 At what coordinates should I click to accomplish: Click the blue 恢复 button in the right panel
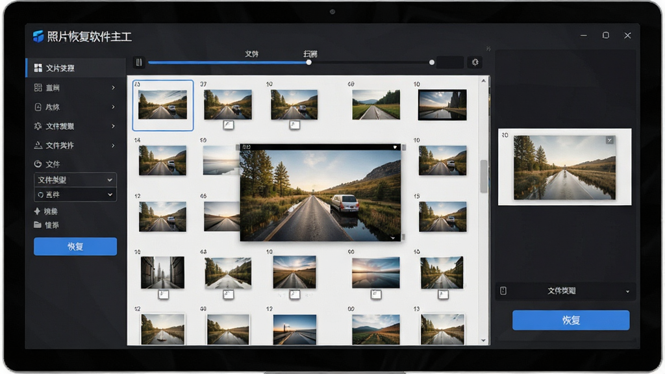pos(571,320)
